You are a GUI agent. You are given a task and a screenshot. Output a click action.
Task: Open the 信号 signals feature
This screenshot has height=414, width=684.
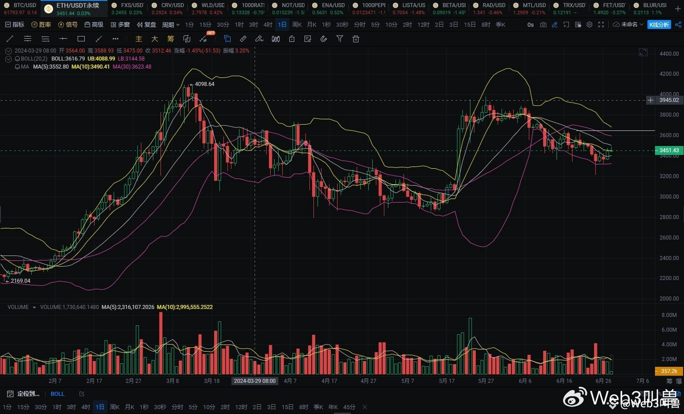68,25
